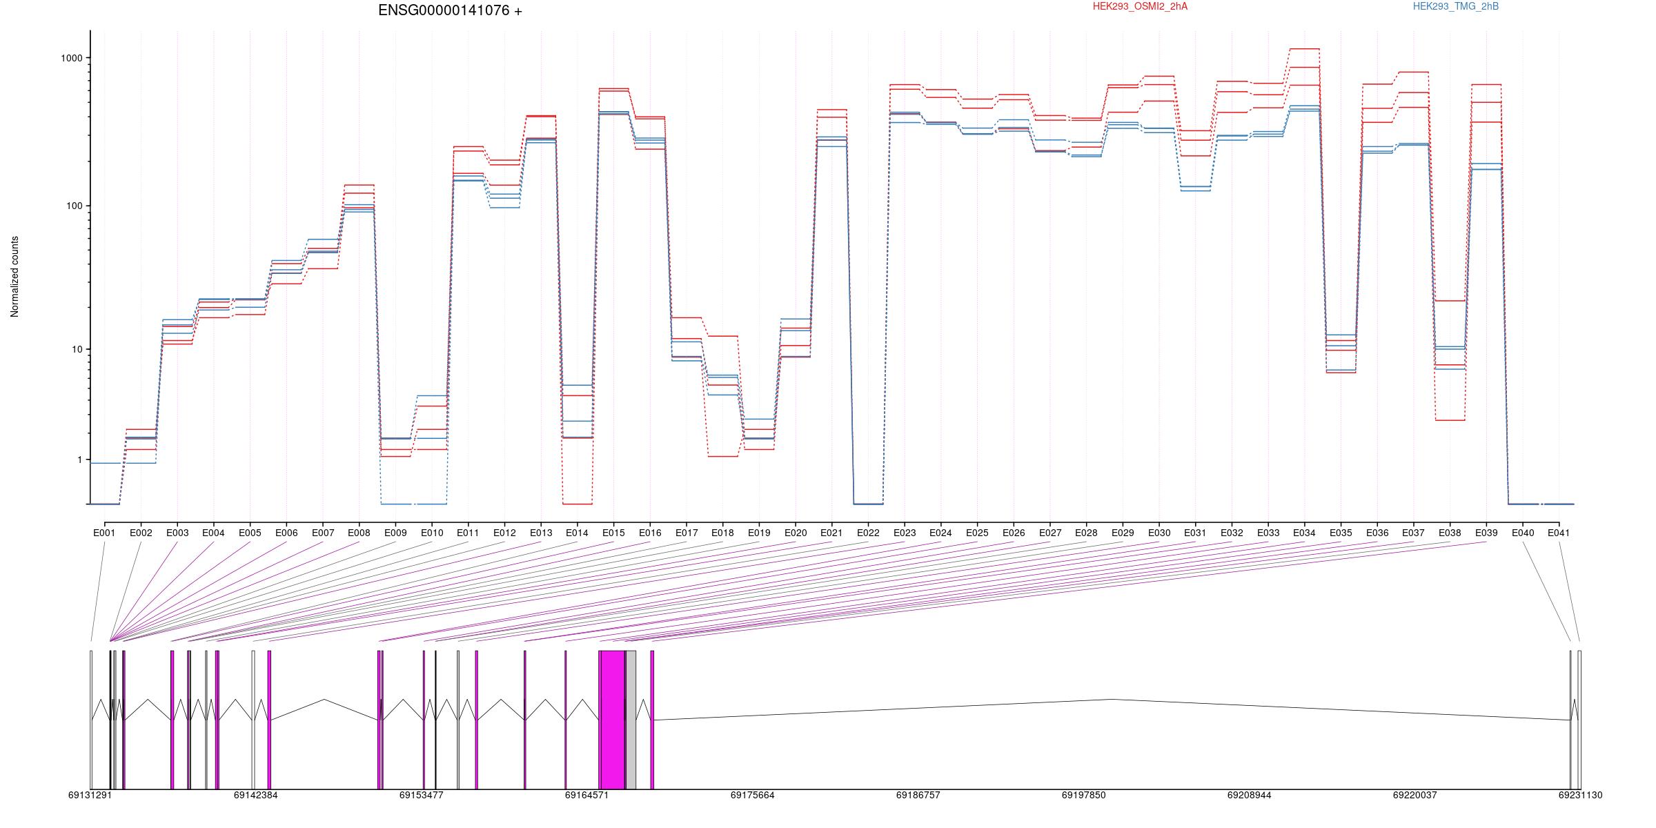
Task: Click the 1 y-axis tick label
Action: point(80,460)
